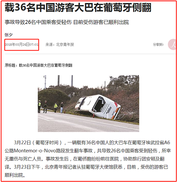Click the timestamp 2018年03月24日07:01
Viewport: 177px width, 182px height.
pyautogui.click(x=22, y=45)
